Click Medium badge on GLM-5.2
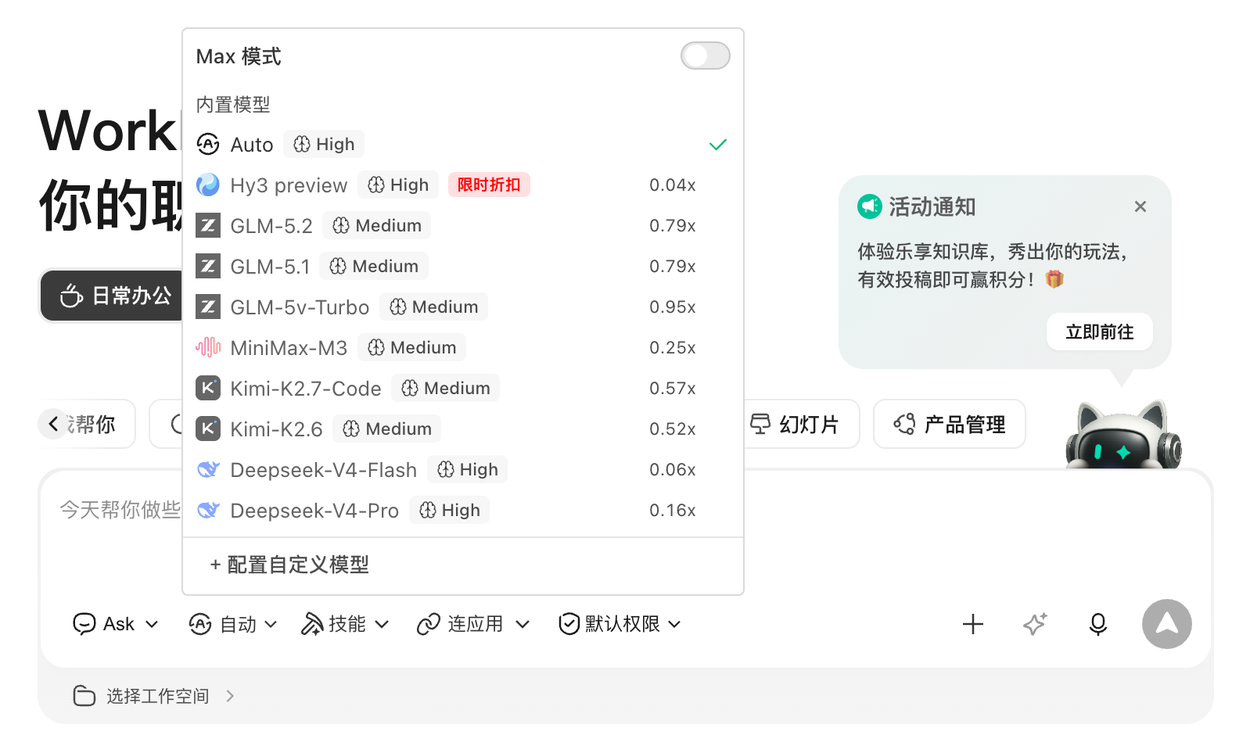Viewport: 1250px width, 746px height. pyautogui.click(x=377, y=226)
